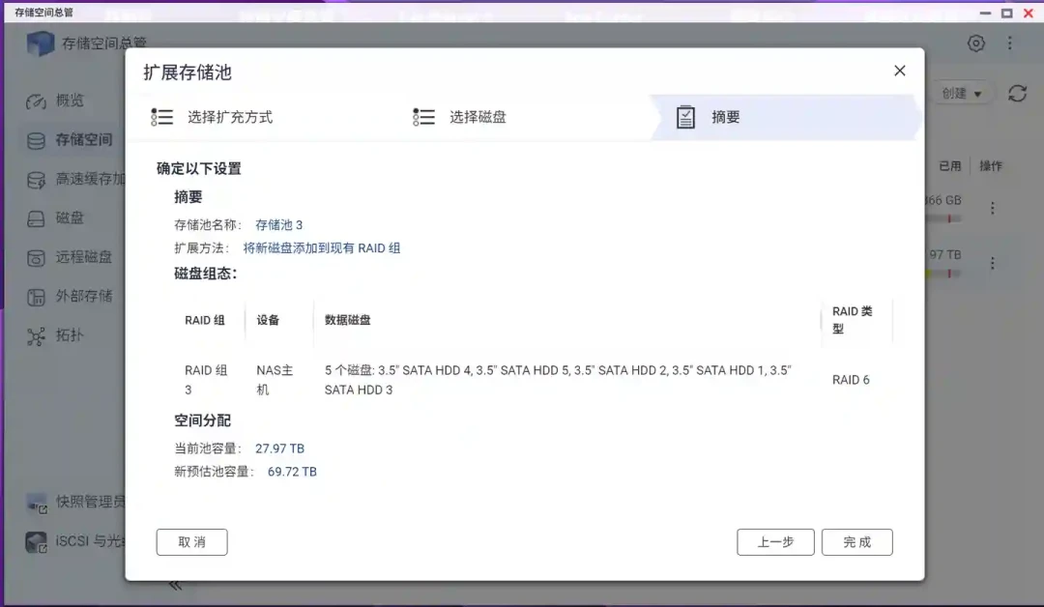1044x607 pixels.
Task: Click the 97 TB usage bar
Action: pyautogui.click(x=942, y=274)
